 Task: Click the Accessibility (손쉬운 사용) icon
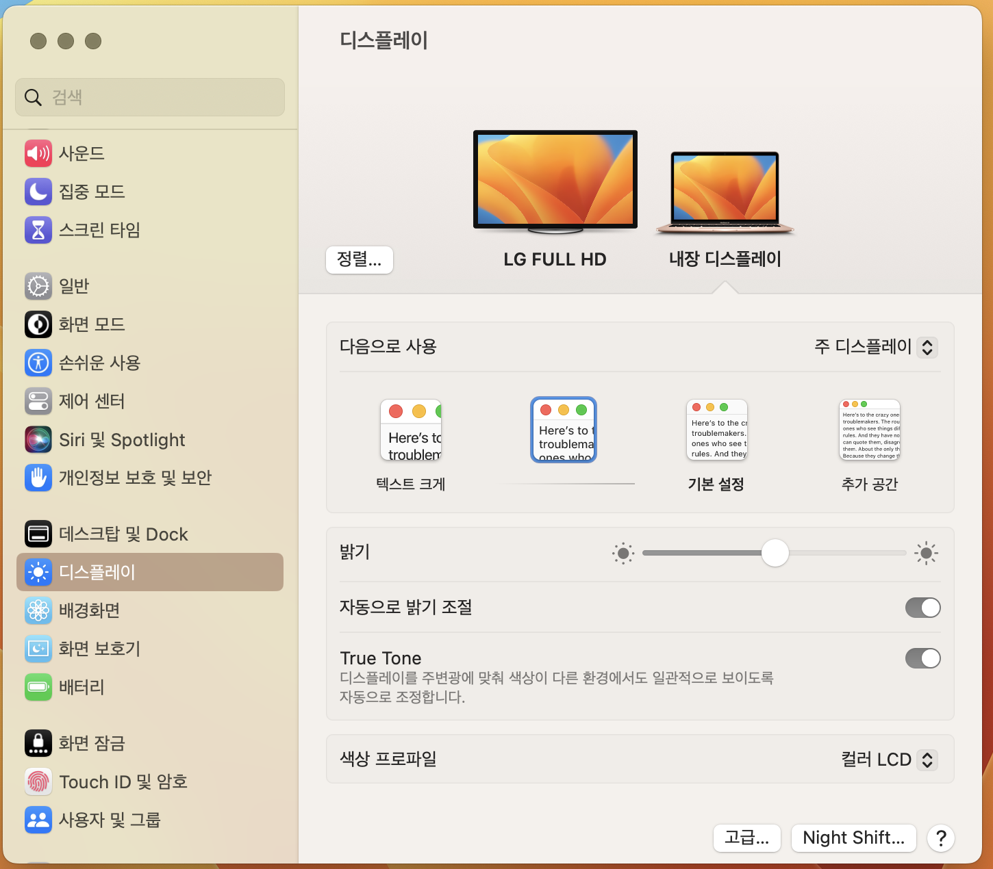click(38, 363)
